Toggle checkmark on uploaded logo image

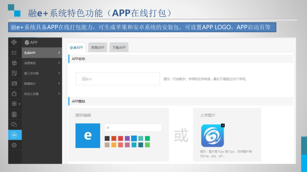click(x=223, y=125)
